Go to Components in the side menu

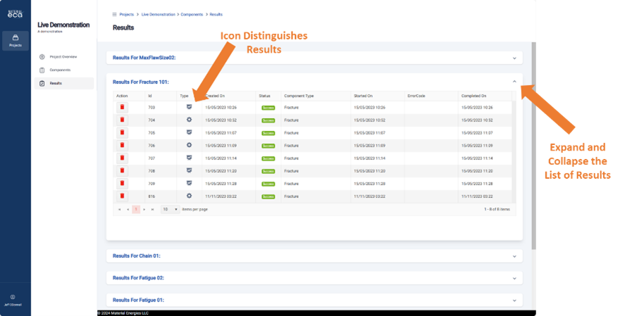pyautogui.click(x=60, y=70)
